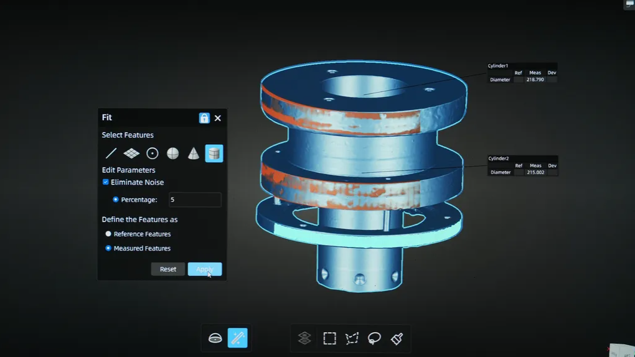
Task: Select the paint brush selection tool
Action: (397, 338)
